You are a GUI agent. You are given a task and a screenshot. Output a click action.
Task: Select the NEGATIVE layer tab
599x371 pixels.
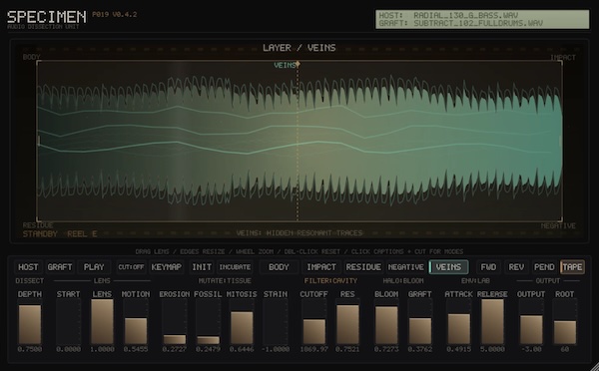point(405,267)
